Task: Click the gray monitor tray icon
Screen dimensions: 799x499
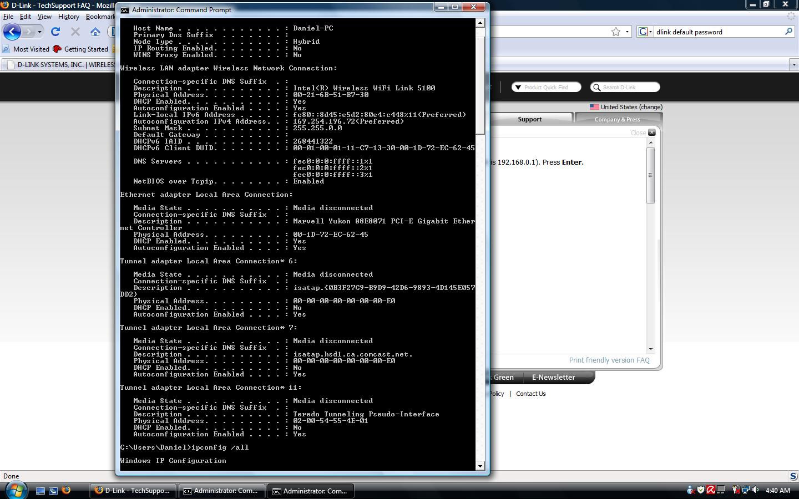Action: click(721, 490)
